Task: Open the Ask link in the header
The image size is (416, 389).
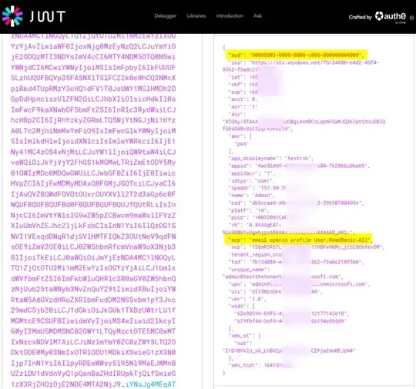Action: tap(257, 16)
